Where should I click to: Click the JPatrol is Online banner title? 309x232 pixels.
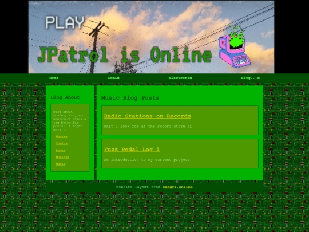(125, 55)
